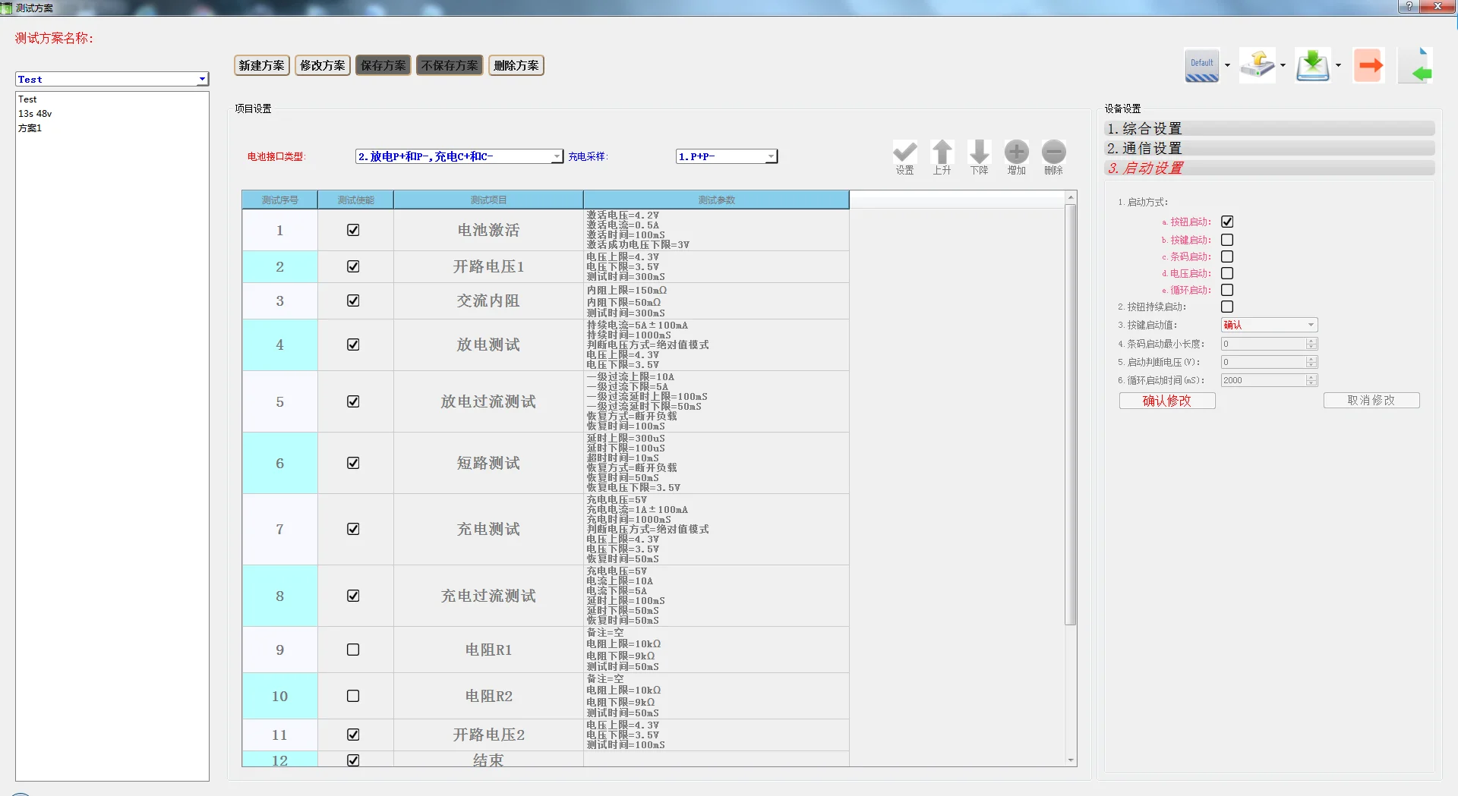Click the 测试参数 column header

tap(716, 200)
